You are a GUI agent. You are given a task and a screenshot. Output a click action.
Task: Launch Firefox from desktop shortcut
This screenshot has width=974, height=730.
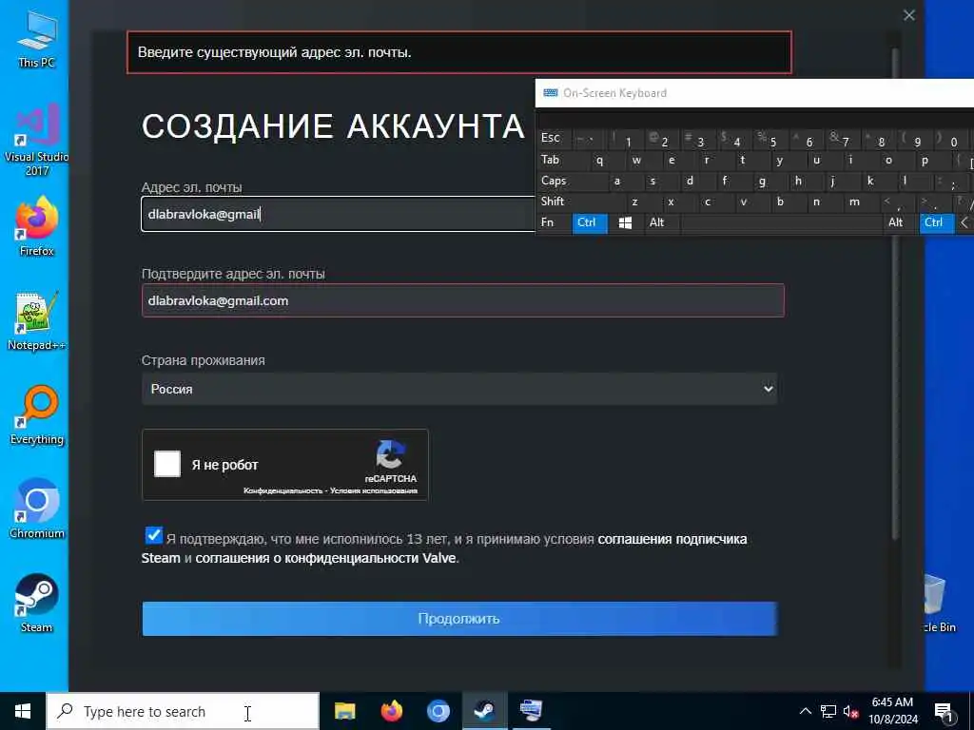click(x=37, y=226)
